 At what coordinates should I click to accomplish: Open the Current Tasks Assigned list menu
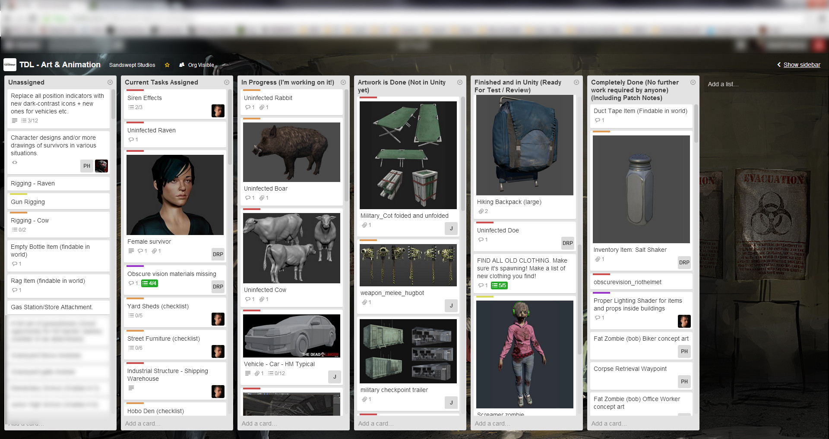click(x=227, y=82)
